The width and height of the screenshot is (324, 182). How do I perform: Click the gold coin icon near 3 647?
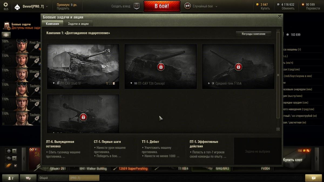257,5
